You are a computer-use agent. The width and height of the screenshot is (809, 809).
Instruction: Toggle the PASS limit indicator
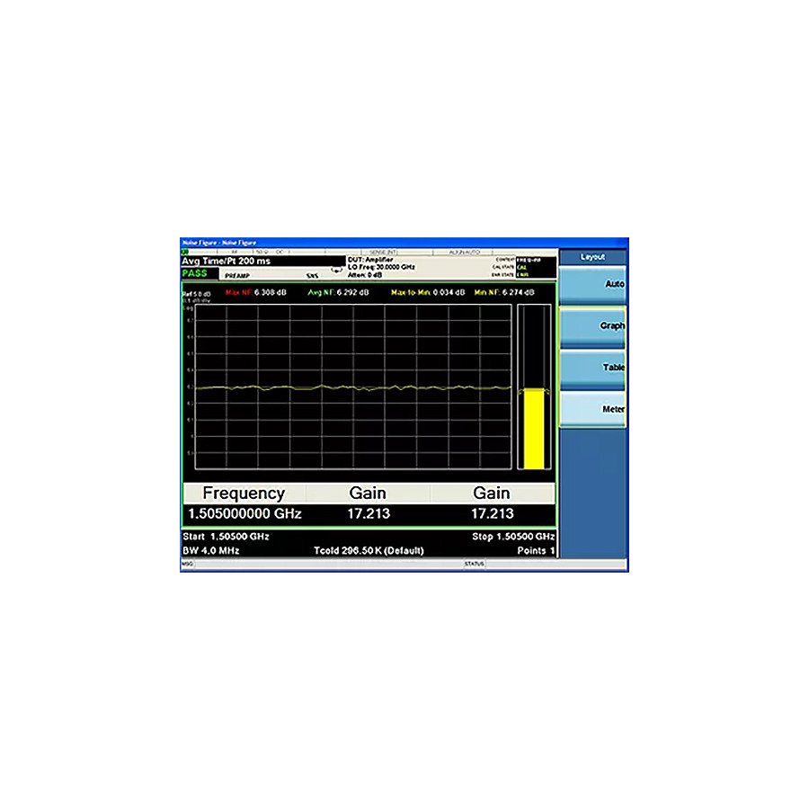[x=196, y=274]
